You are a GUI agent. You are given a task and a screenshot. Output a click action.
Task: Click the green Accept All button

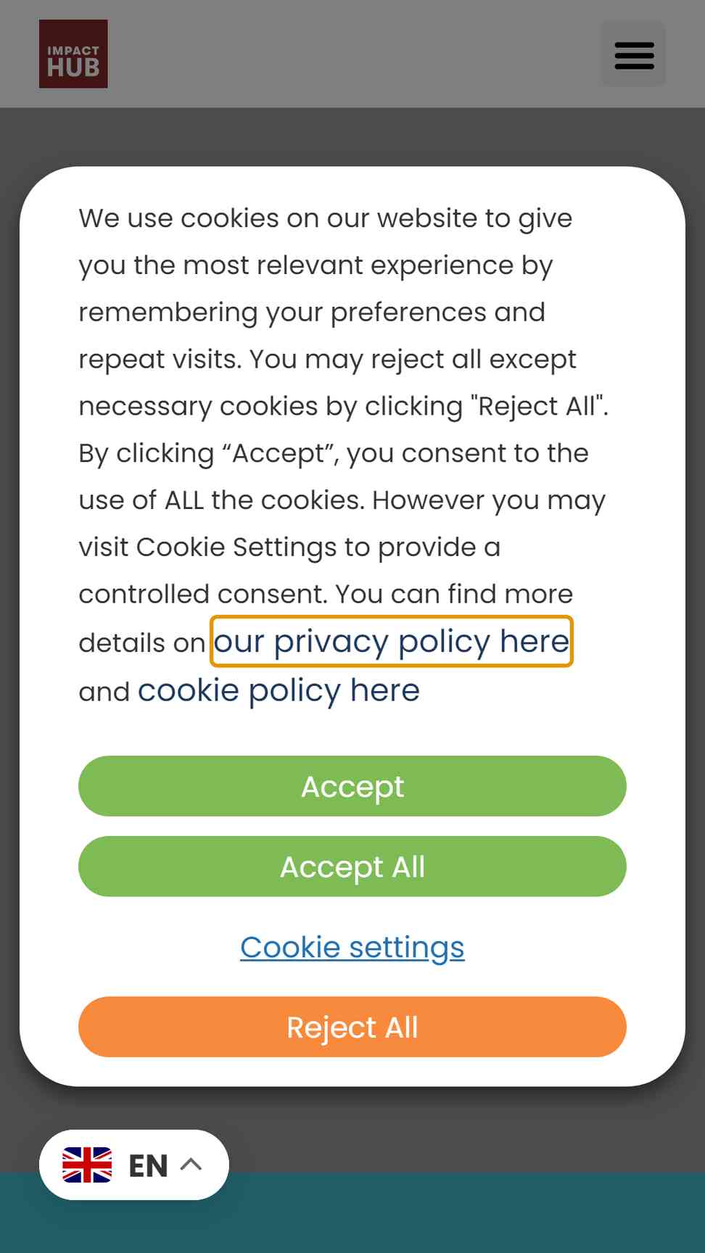(x=352, y=867)
